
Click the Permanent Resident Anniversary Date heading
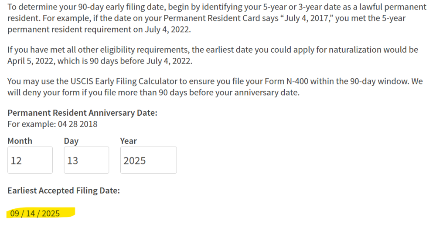[x=82, y=113]
